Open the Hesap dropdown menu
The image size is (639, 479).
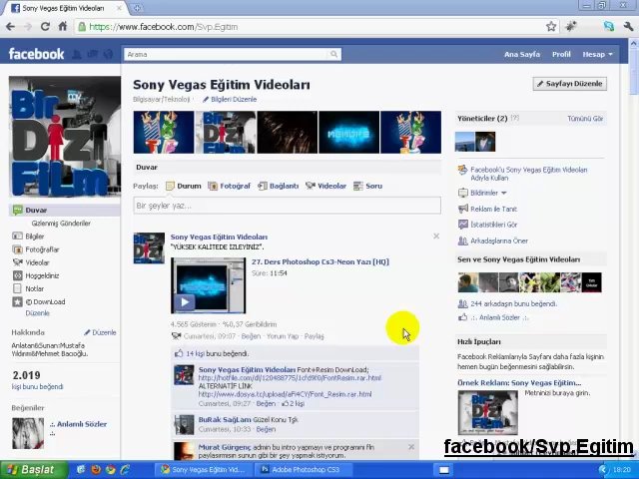pos(597,54)
